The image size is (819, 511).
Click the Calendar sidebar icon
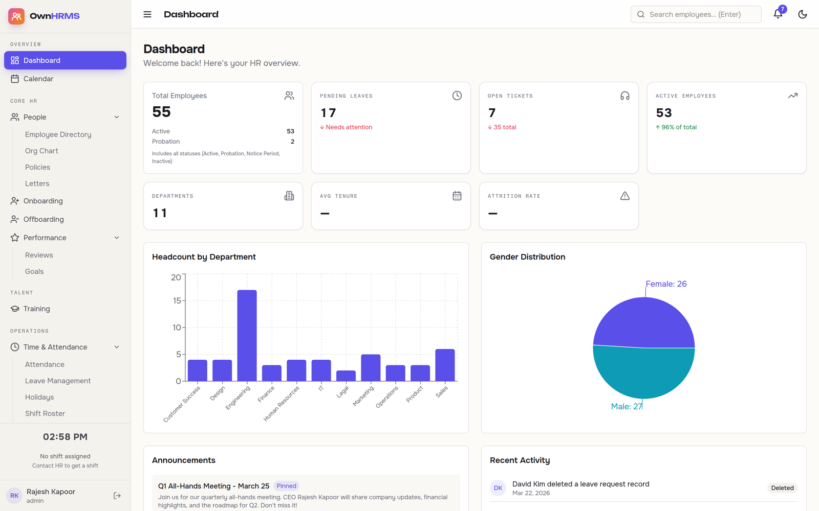pyautogui.click(x=15, y=79)
